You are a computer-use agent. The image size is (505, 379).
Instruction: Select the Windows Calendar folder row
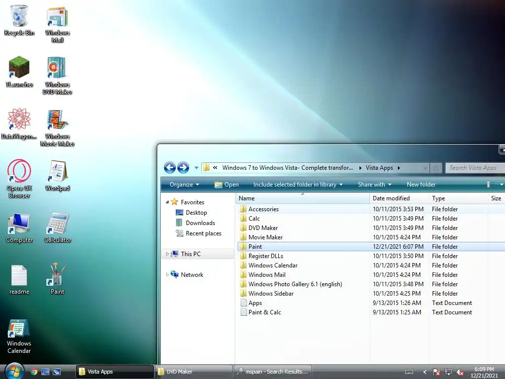click(371, 265)
